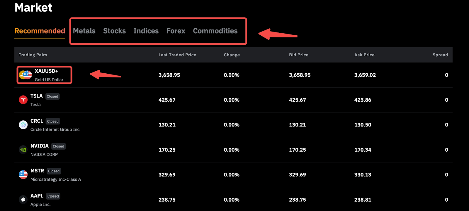Switch to the Metals tab
469x211 pixels.
point(84,31)
